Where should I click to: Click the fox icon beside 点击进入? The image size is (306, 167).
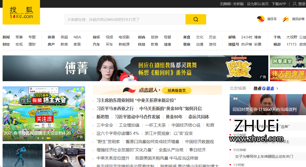129,90
